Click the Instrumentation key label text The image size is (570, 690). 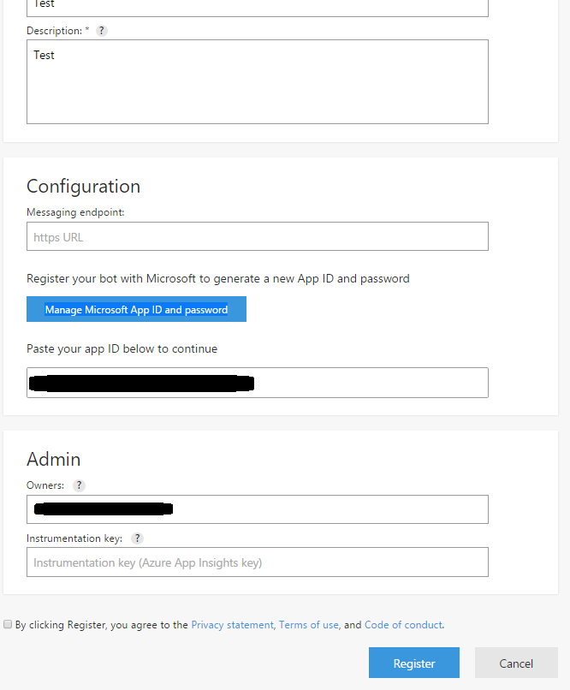[x=74, y=538]
